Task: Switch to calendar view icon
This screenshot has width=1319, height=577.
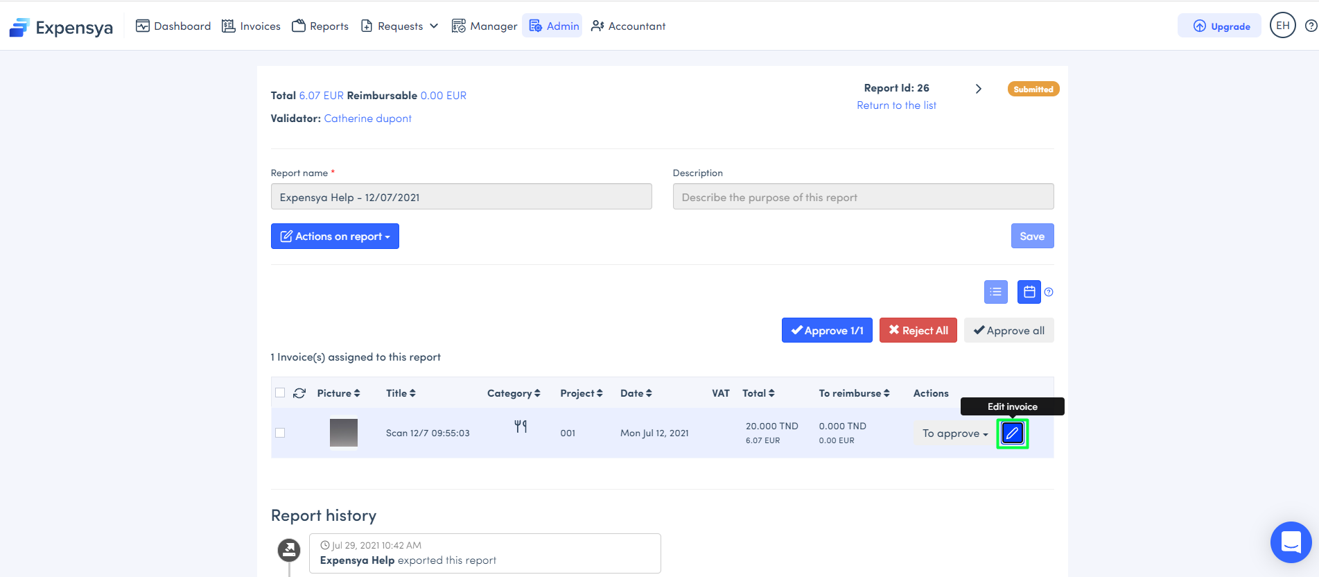Action: [x=1029, y=292]
